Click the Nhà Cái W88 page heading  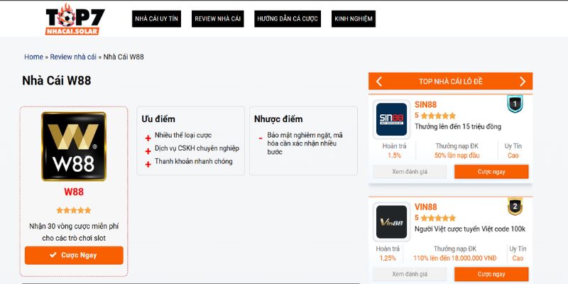57,80
